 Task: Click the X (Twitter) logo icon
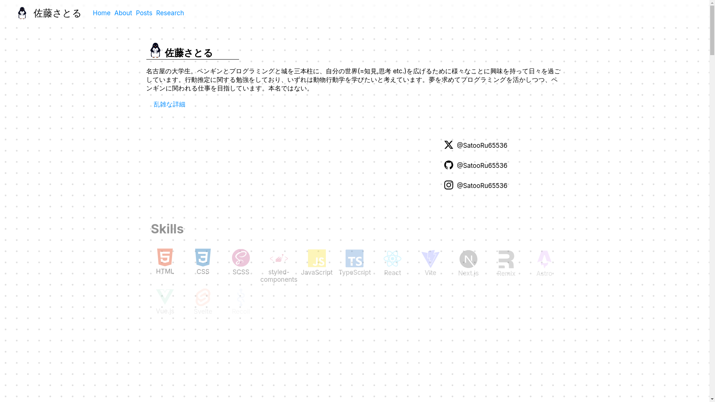[x=449, y=145]
